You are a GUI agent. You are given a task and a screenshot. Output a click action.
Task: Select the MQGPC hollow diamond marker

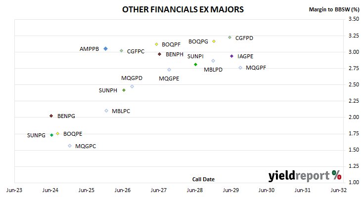70,146
